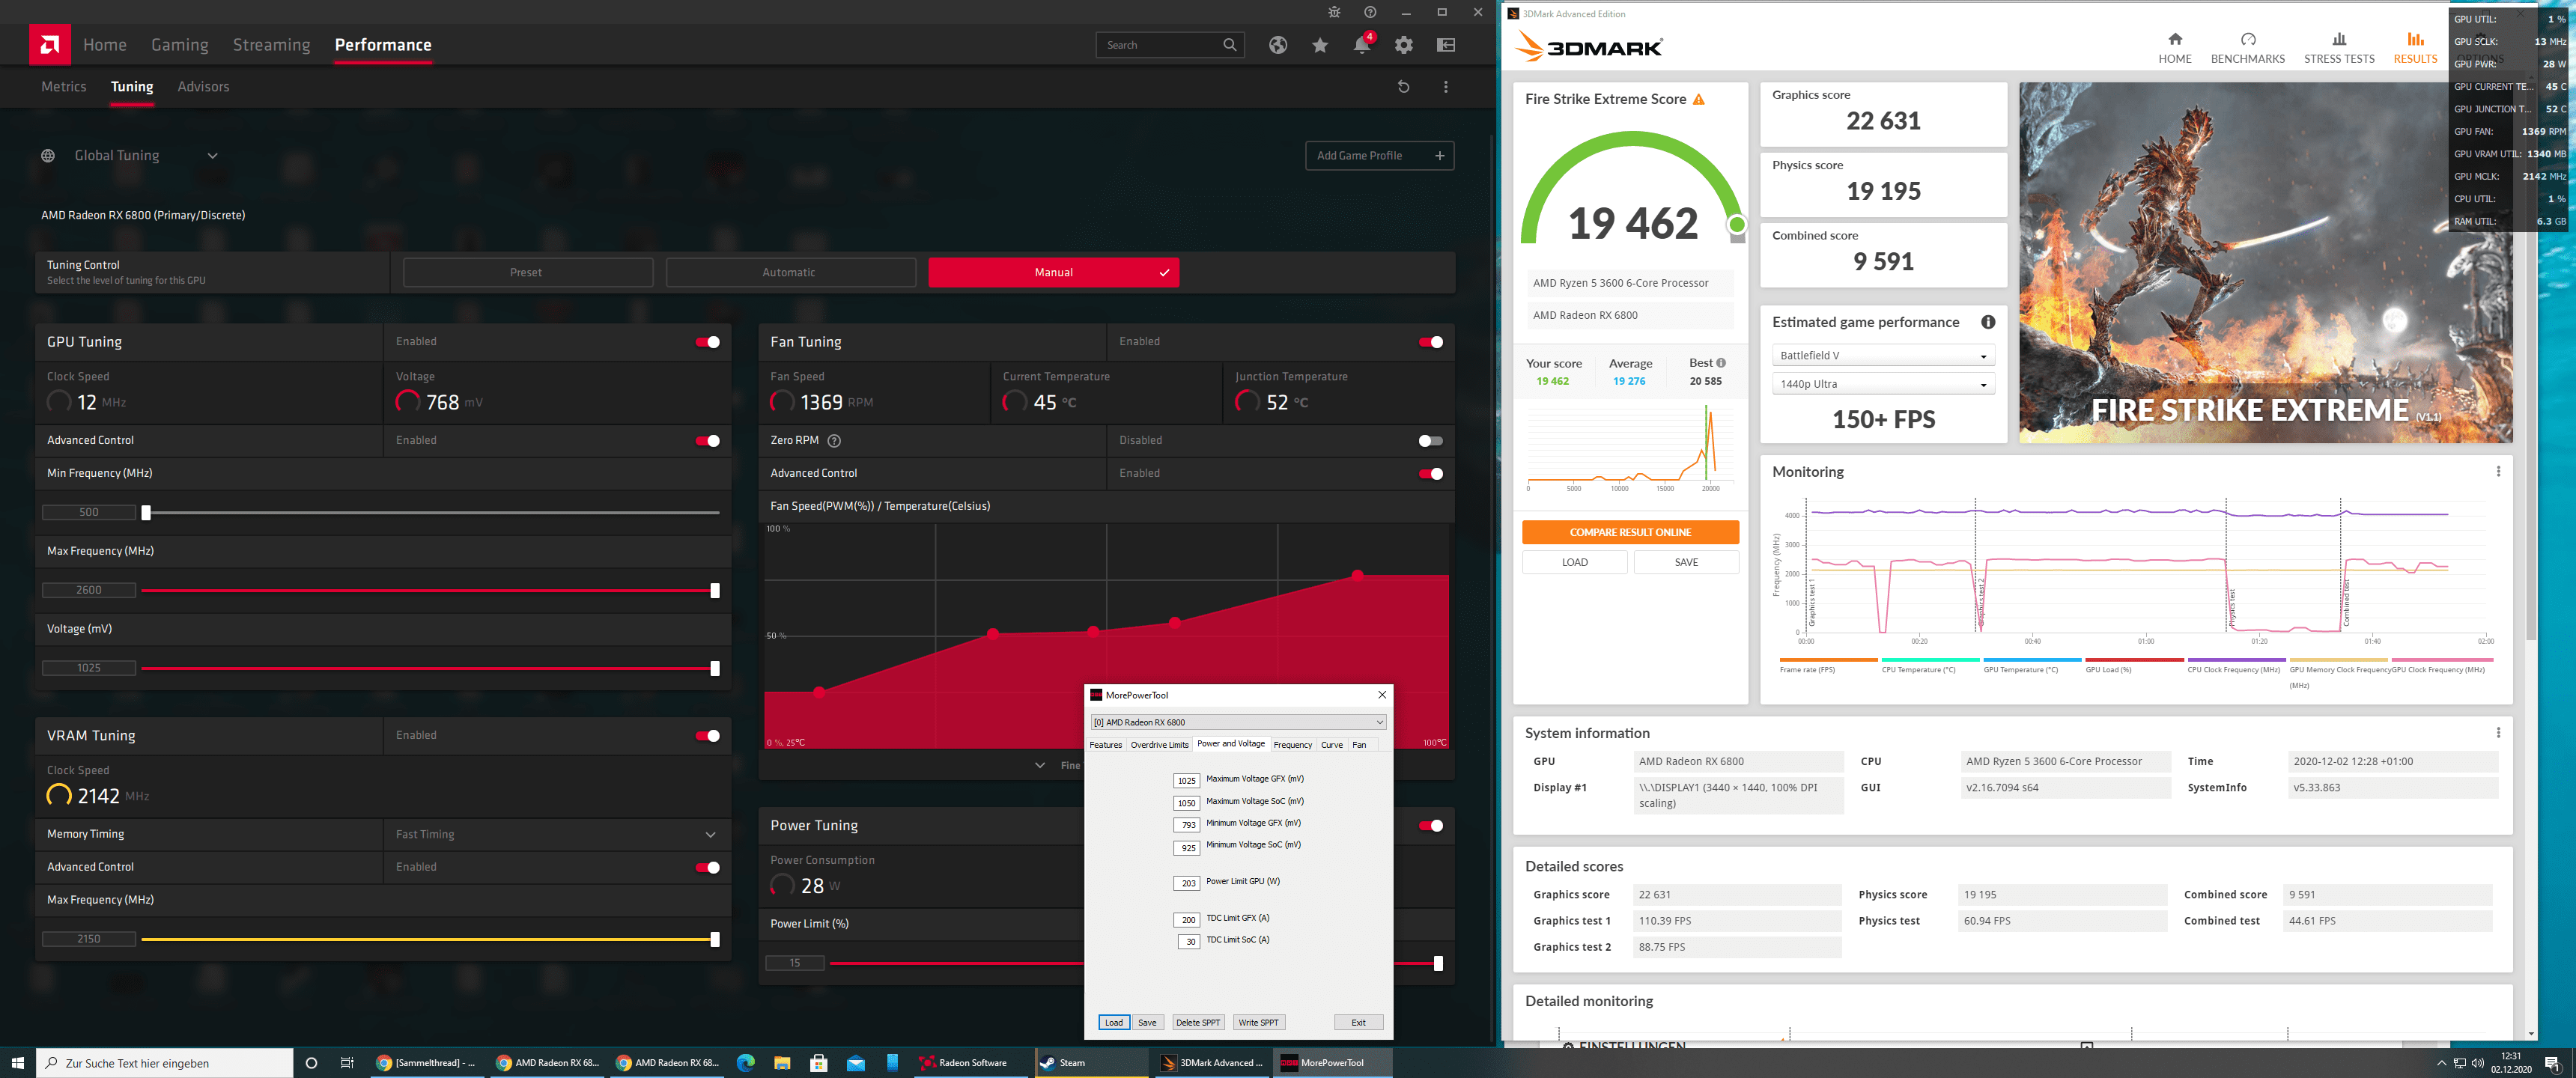This screenshot has height=1078, width=2576.
Task: Enable Zero RPM switch
Action: click(x=1431, y=441)
